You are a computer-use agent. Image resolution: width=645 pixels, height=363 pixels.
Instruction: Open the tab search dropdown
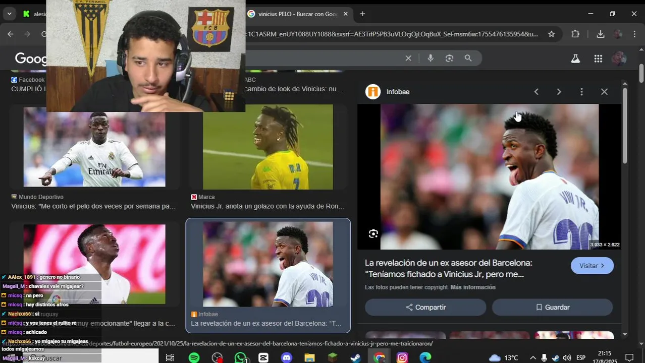(9, 14)
